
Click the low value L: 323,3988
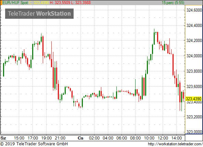point(81,3)
